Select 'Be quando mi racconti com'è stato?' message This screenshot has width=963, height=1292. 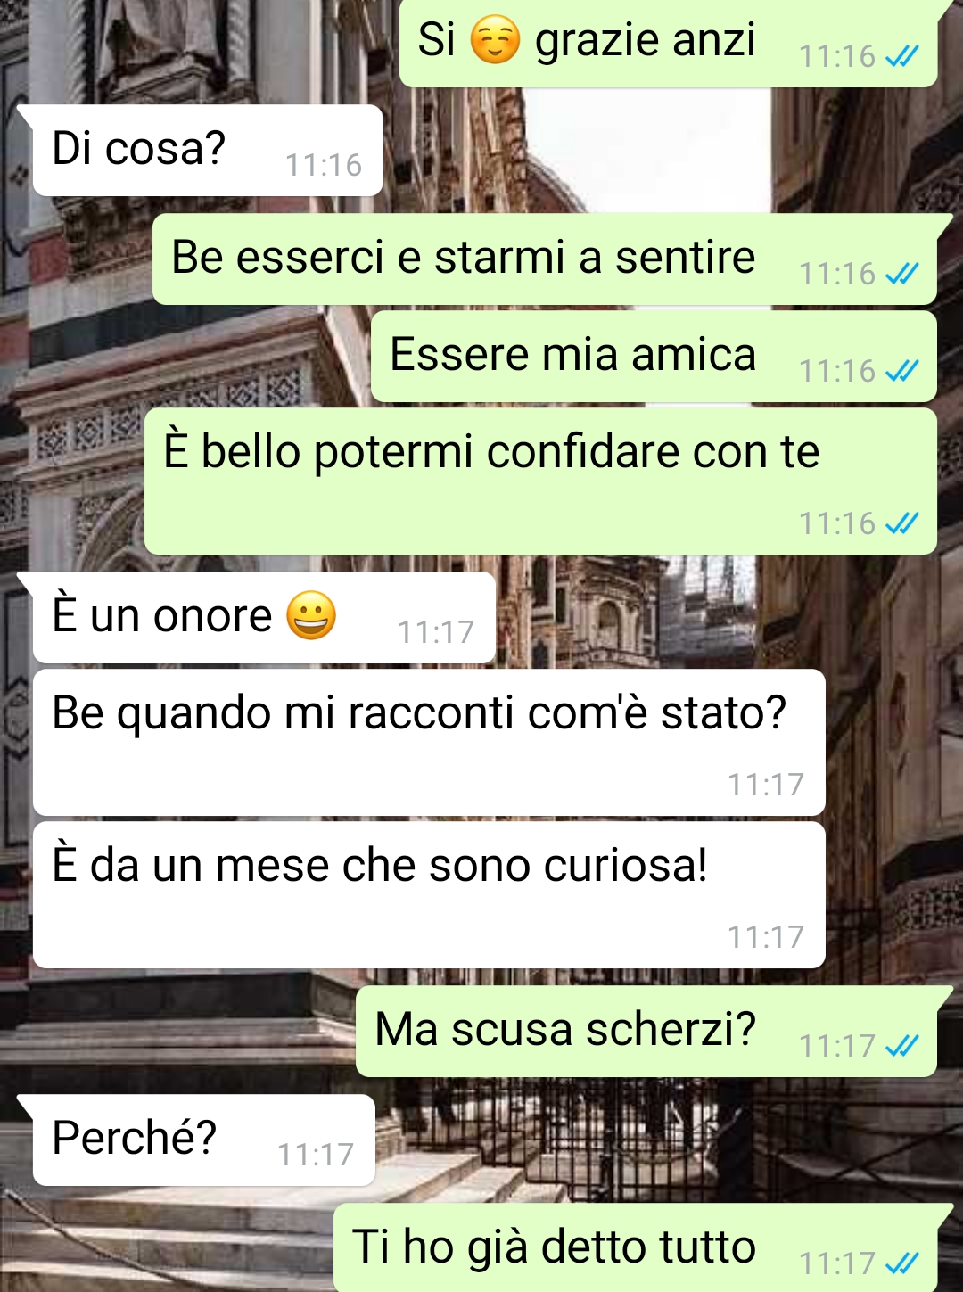click(x=429, y=742)
